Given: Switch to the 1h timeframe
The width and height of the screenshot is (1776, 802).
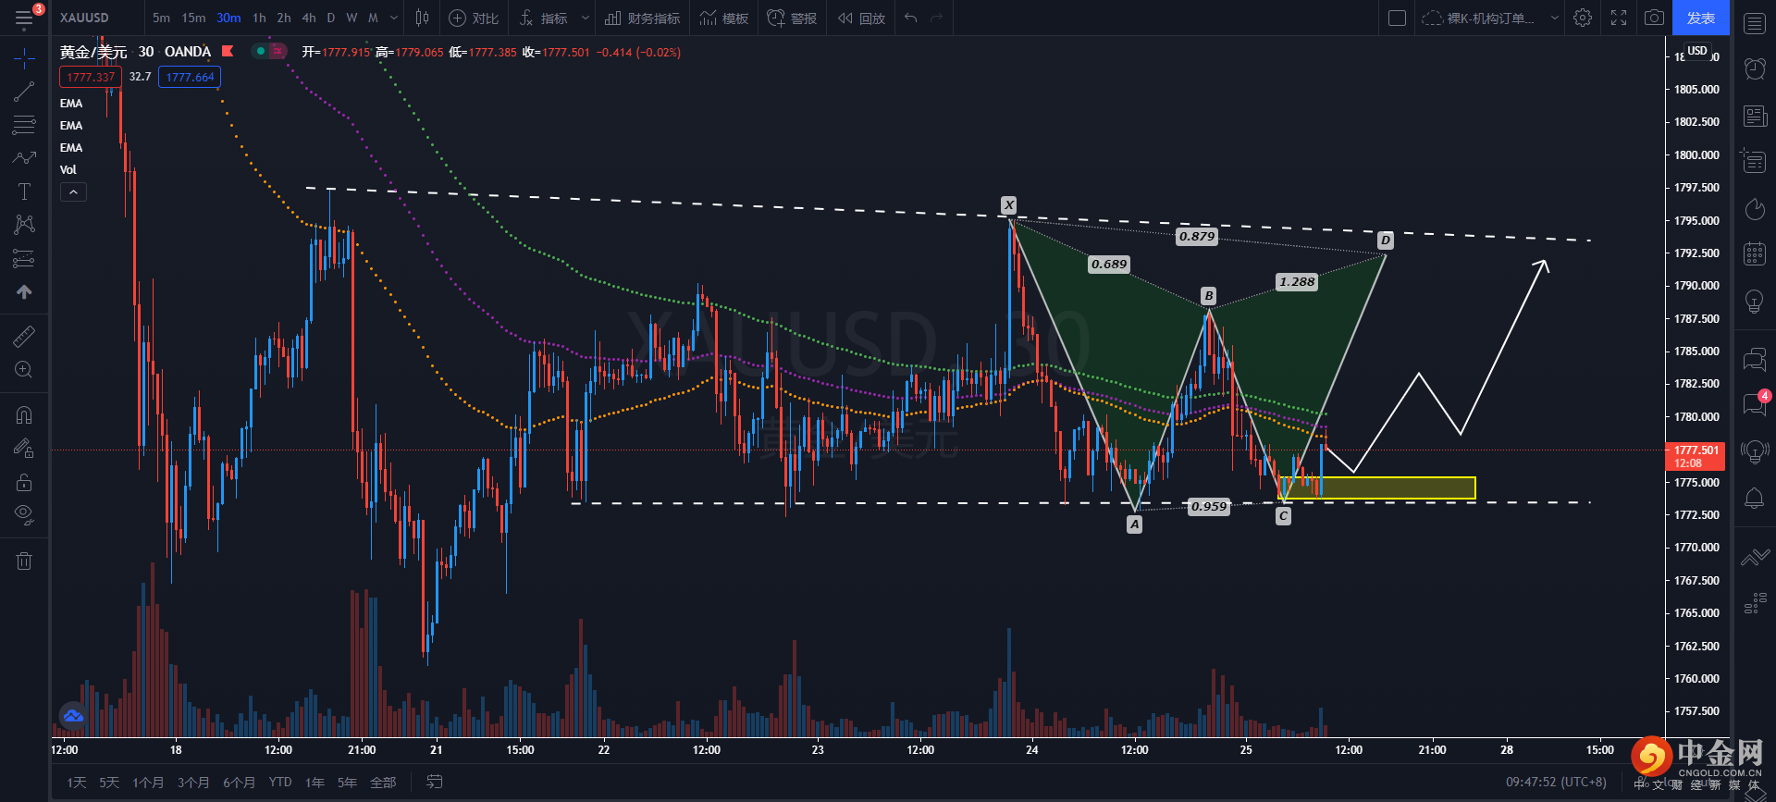Looking at the screenshot, I should (x=259, y=18).
